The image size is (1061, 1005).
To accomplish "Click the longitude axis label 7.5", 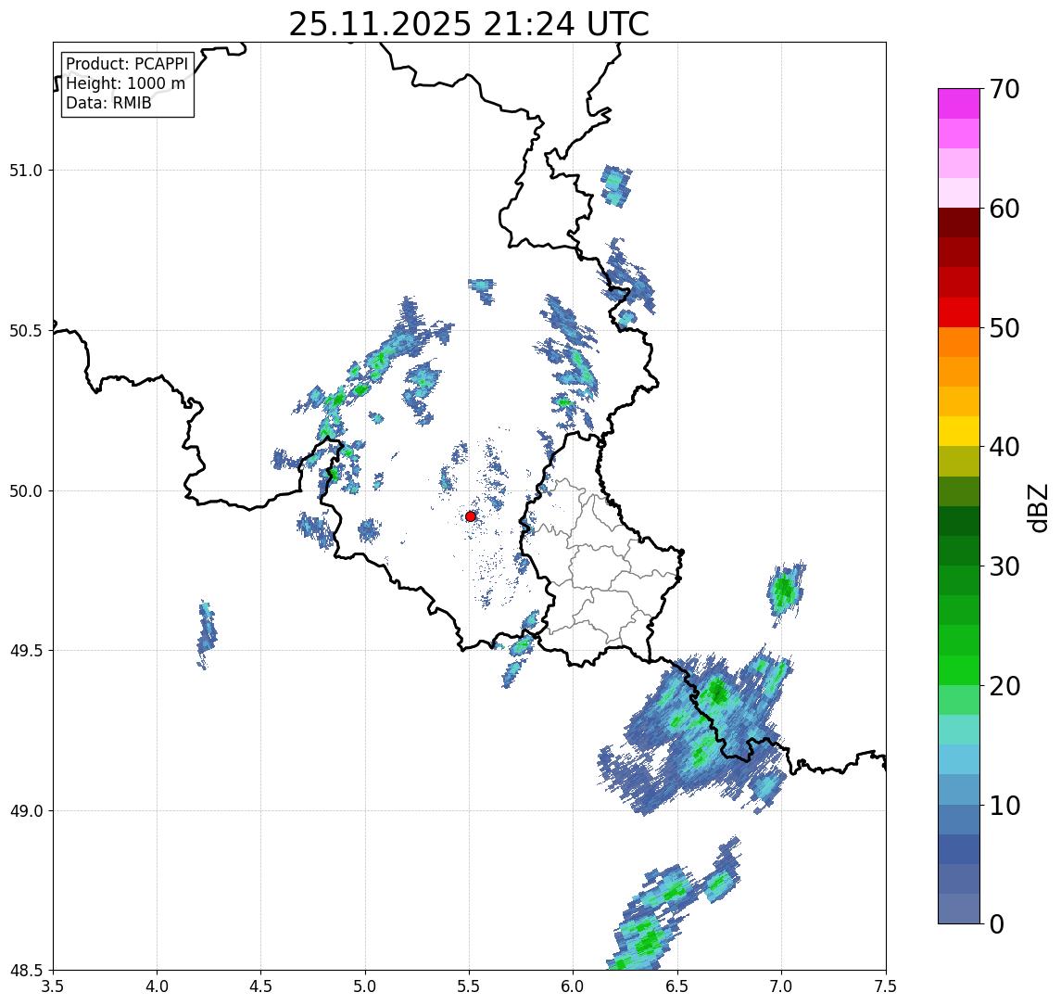I will [x=886, y=986].
